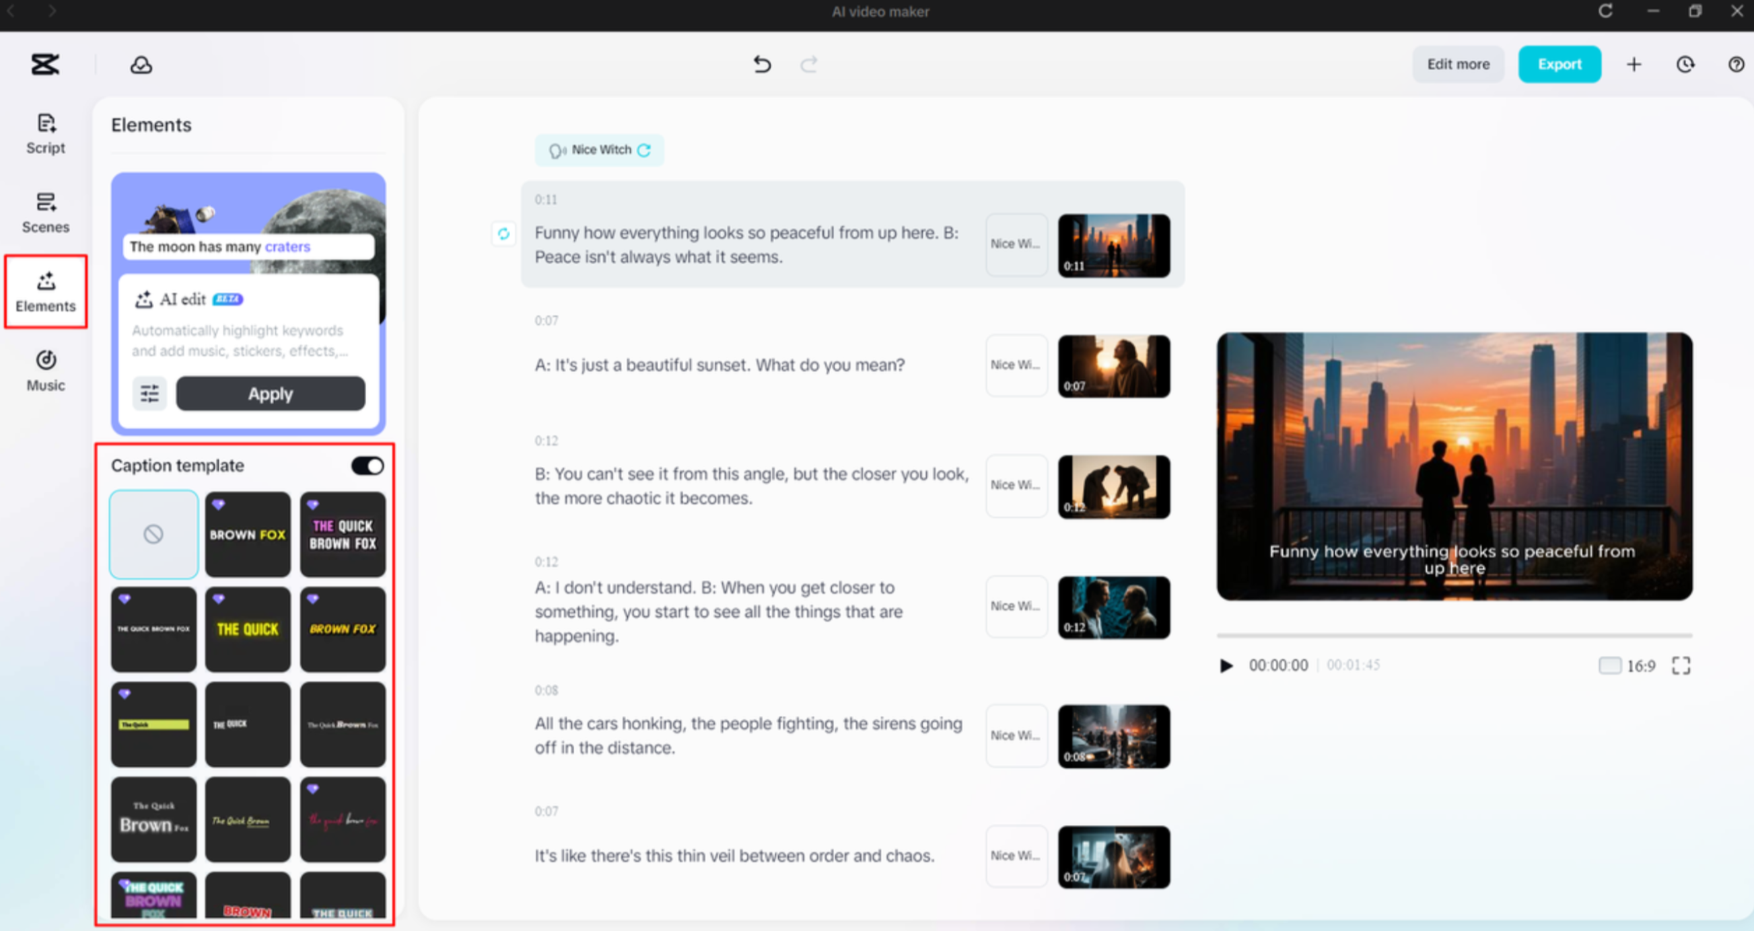The width and height of the screenshot is (1754, 931).
Task: Open the Music panel
Action: coord(45,371)
